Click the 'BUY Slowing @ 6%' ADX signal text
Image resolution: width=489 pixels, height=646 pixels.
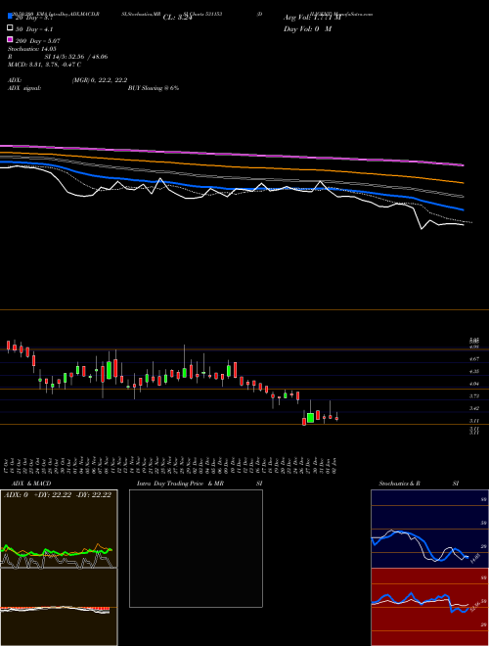(154, 88)
